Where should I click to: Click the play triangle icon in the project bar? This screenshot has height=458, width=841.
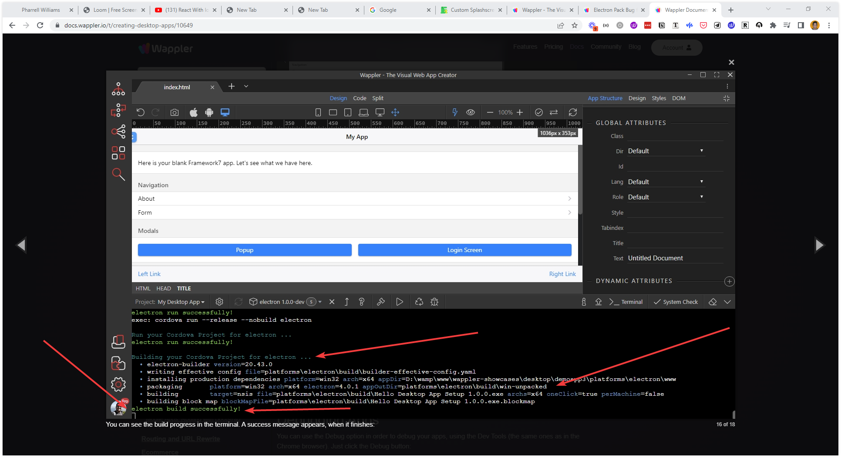400,302
